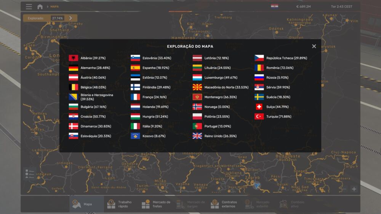The height and width of the screenshot is (214, 381).
Task: Open Contratos externos
Action: [x=225, y=204]
